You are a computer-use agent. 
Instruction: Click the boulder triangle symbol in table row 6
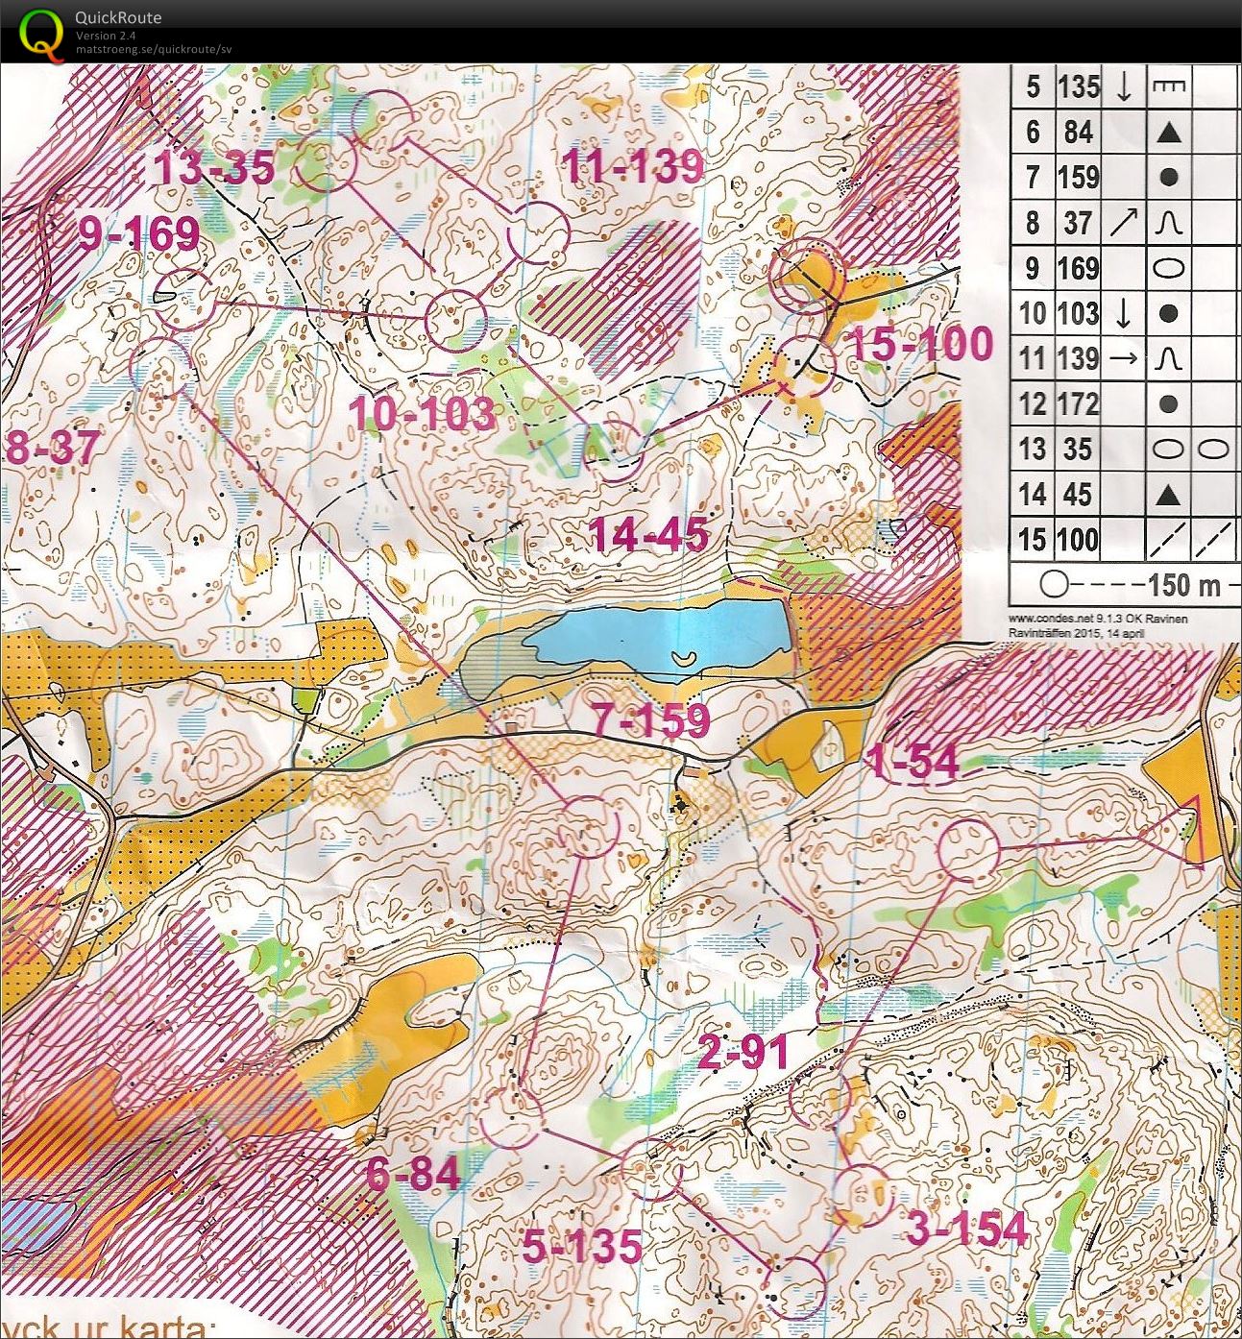point(1168,133)
